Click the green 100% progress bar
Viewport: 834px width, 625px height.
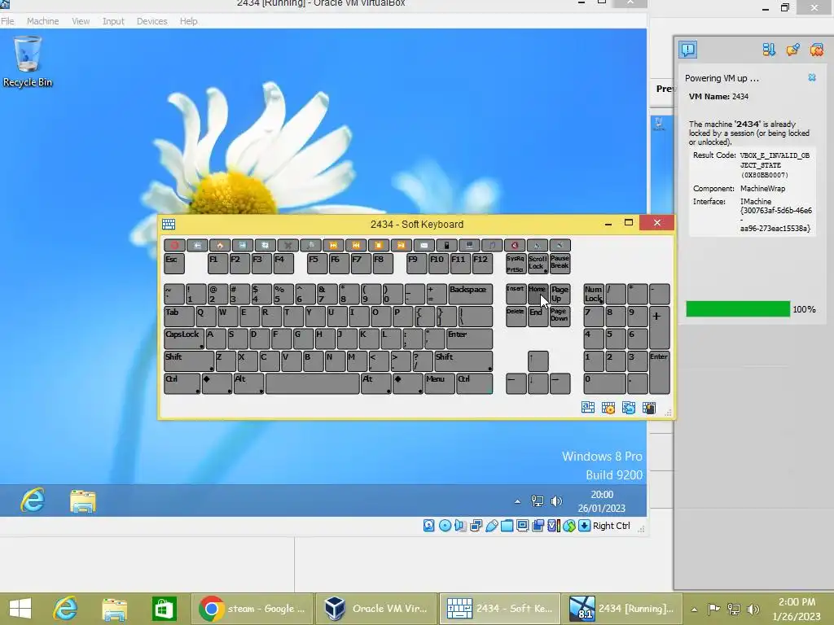coord(738,308)
